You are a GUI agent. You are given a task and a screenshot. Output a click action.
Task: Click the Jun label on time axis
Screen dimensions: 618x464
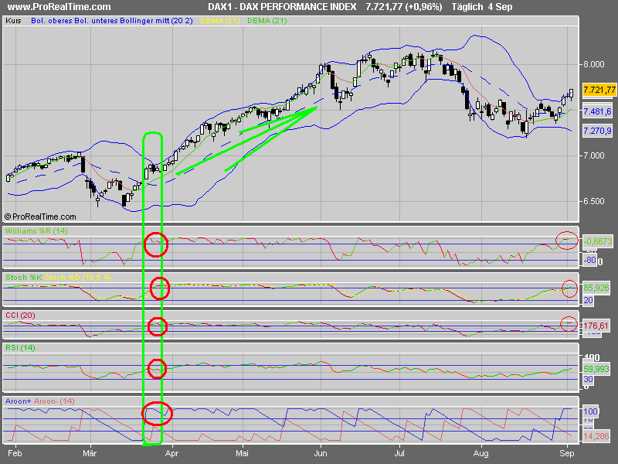tap(321, 453)
